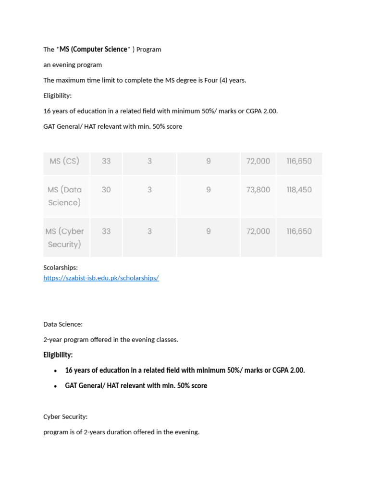Click the "Data Science:" section heading
Screen dimensions: 369x492
pyautogui.click(x=63, y=324)
